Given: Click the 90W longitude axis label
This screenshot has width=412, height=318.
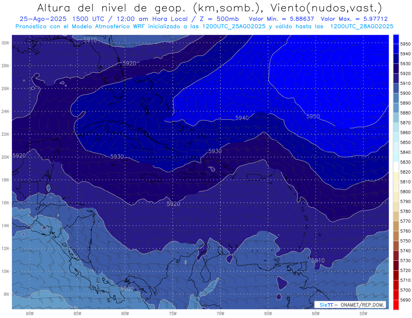Looking at the screenshot, I should click(30, 314).
